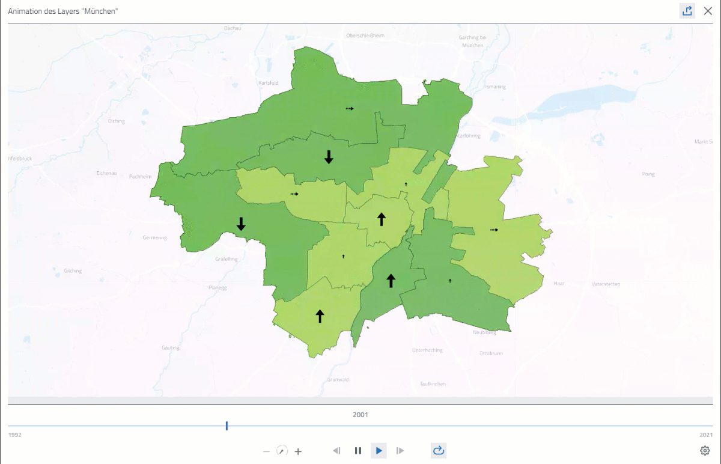The height and width of the screenshot is (464, 721).
Task: Click the Karlsfeld map label
Action: coord(268,82)
